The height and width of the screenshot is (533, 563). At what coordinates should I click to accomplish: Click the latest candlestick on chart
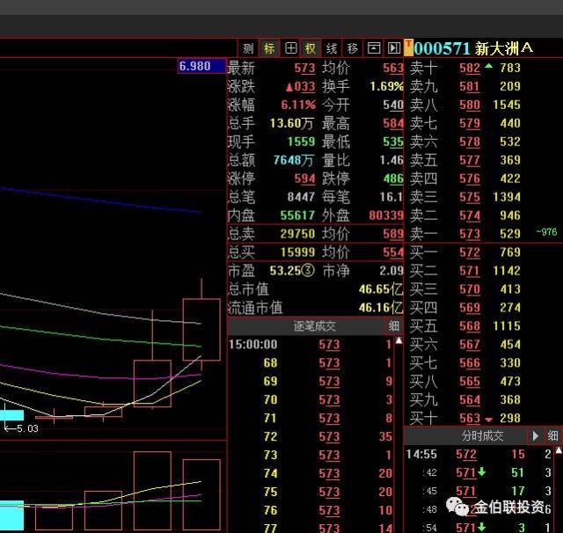click(x=201, y=329)
